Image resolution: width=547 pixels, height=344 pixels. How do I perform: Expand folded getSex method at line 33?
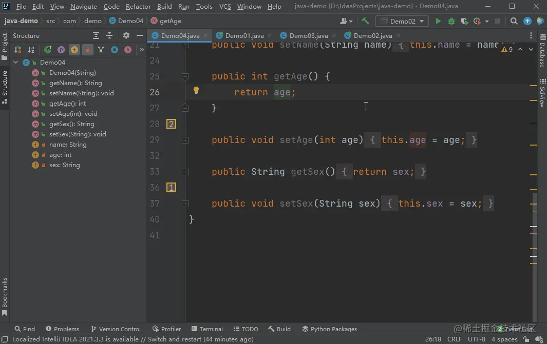coord(185,172)
